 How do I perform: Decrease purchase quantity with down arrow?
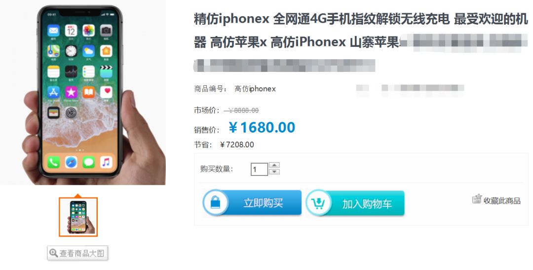coord(274,171)
